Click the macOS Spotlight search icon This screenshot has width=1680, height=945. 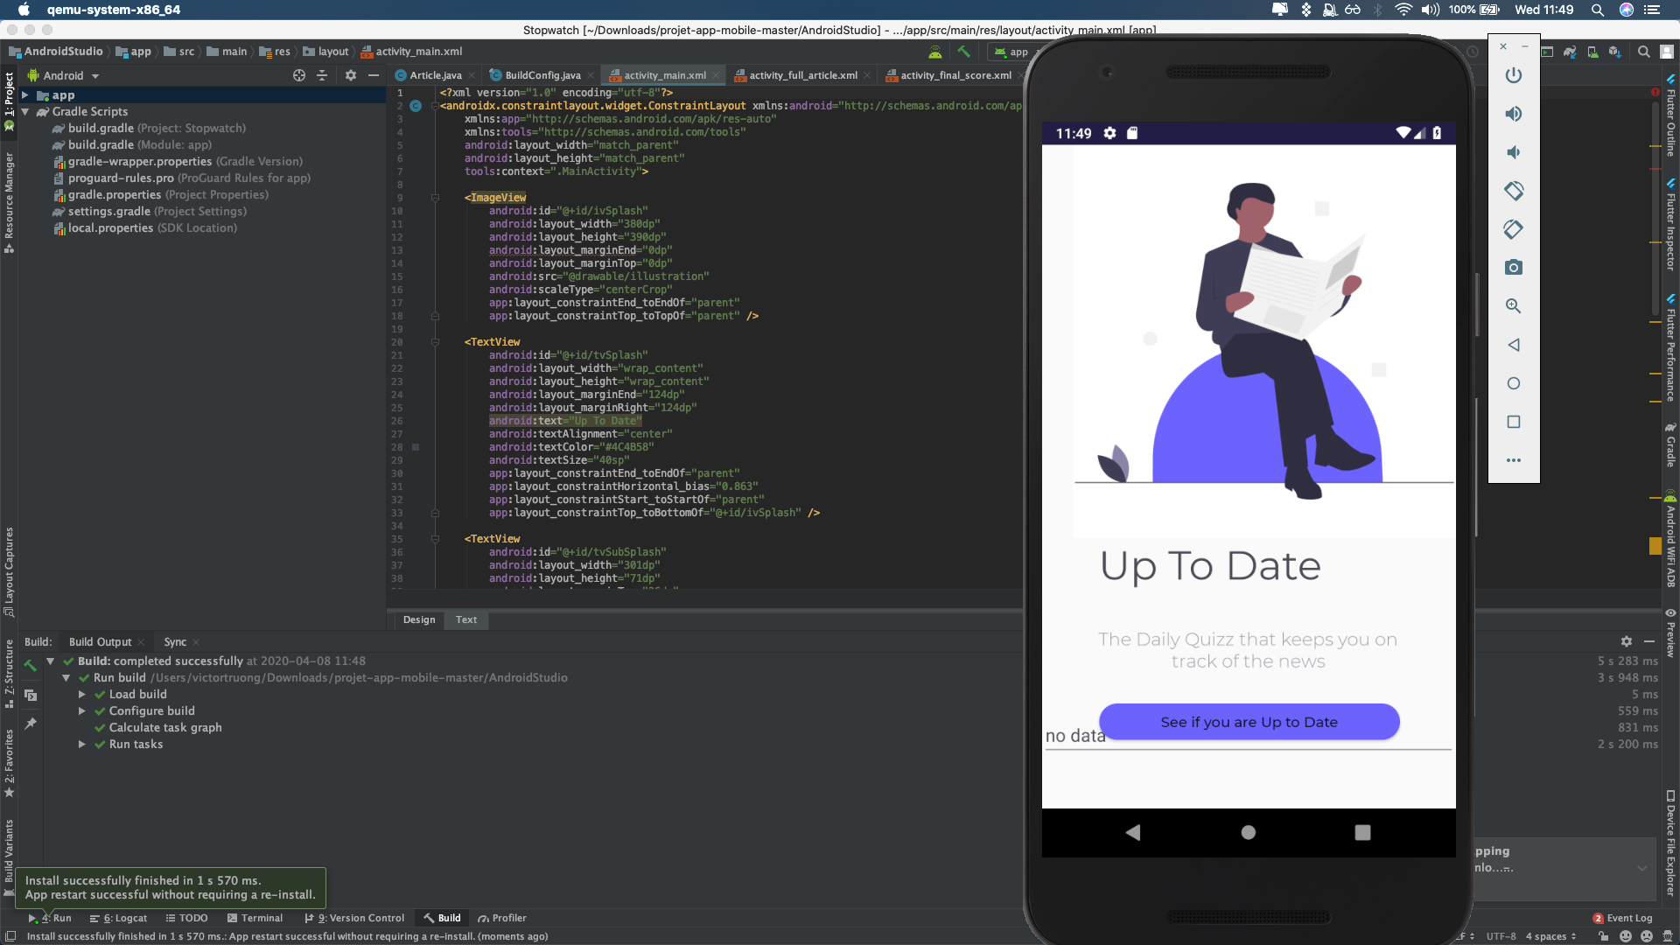(1597, 10)
